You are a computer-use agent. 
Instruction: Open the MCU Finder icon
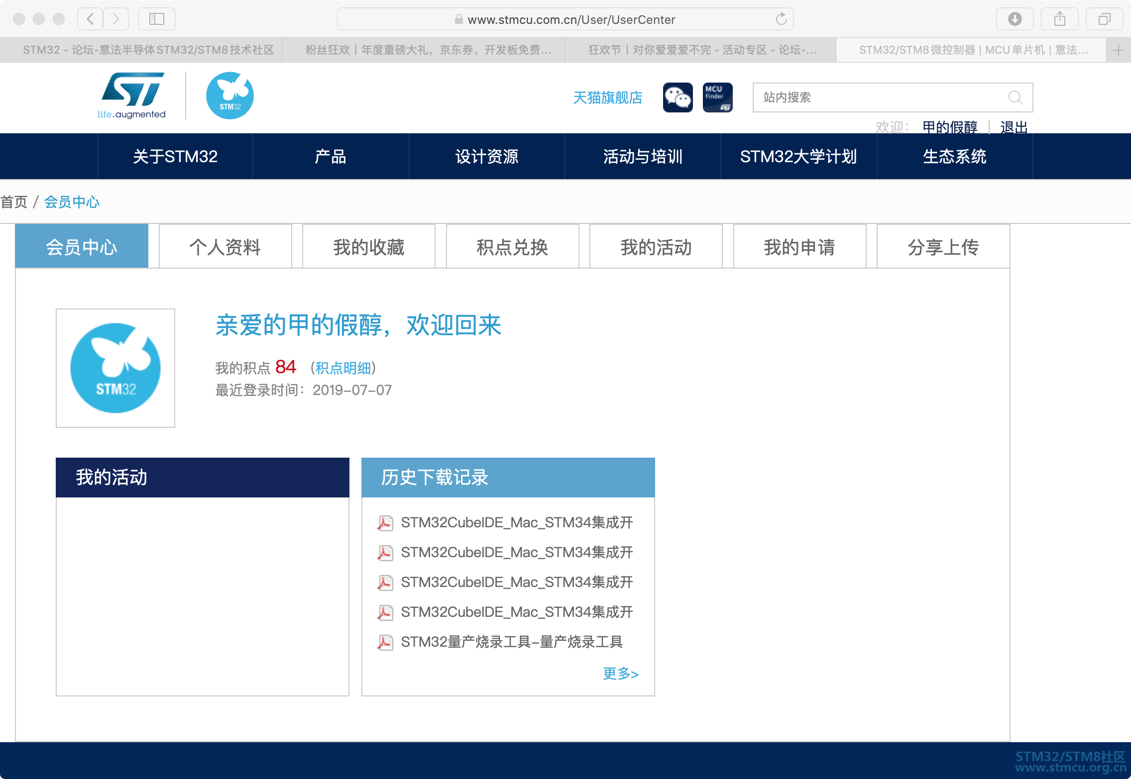point(717,97)
